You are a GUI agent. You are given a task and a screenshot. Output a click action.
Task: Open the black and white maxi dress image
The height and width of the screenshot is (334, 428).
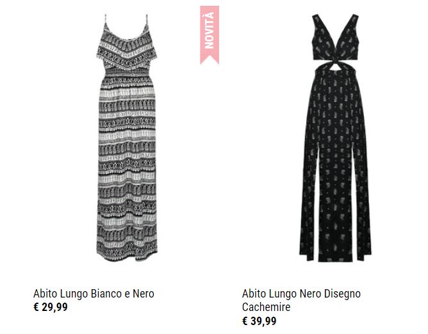[x=127, y=138]
